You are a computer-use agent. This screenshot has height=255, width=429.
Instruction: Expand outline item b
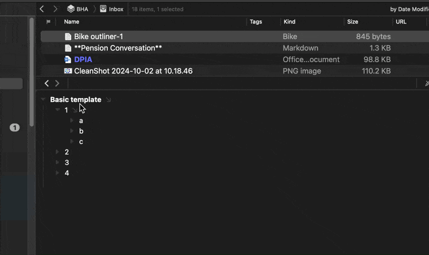point(72,131)
